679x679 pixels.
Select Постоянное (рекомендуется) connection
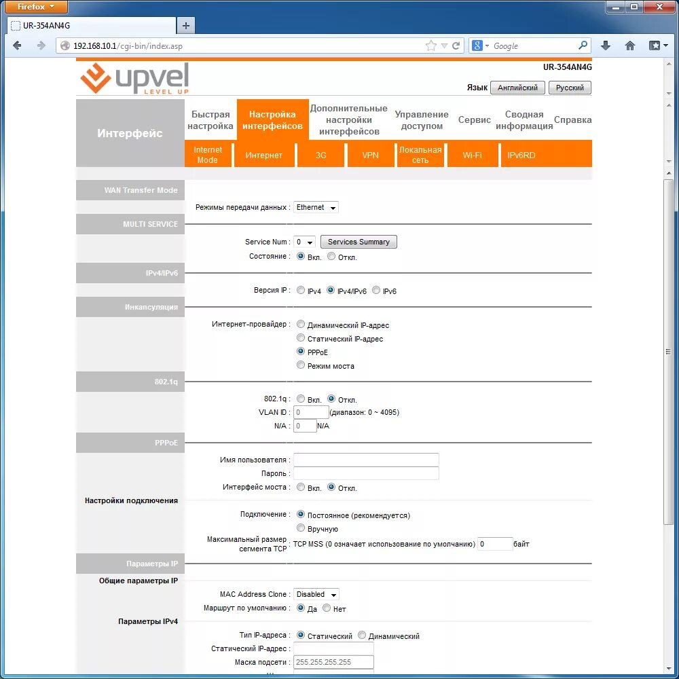(301, 515)
